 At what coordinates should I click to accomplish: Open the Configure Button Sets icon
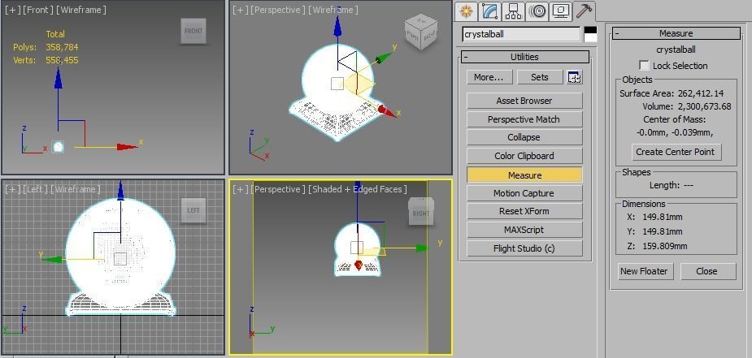coord(574,77)
